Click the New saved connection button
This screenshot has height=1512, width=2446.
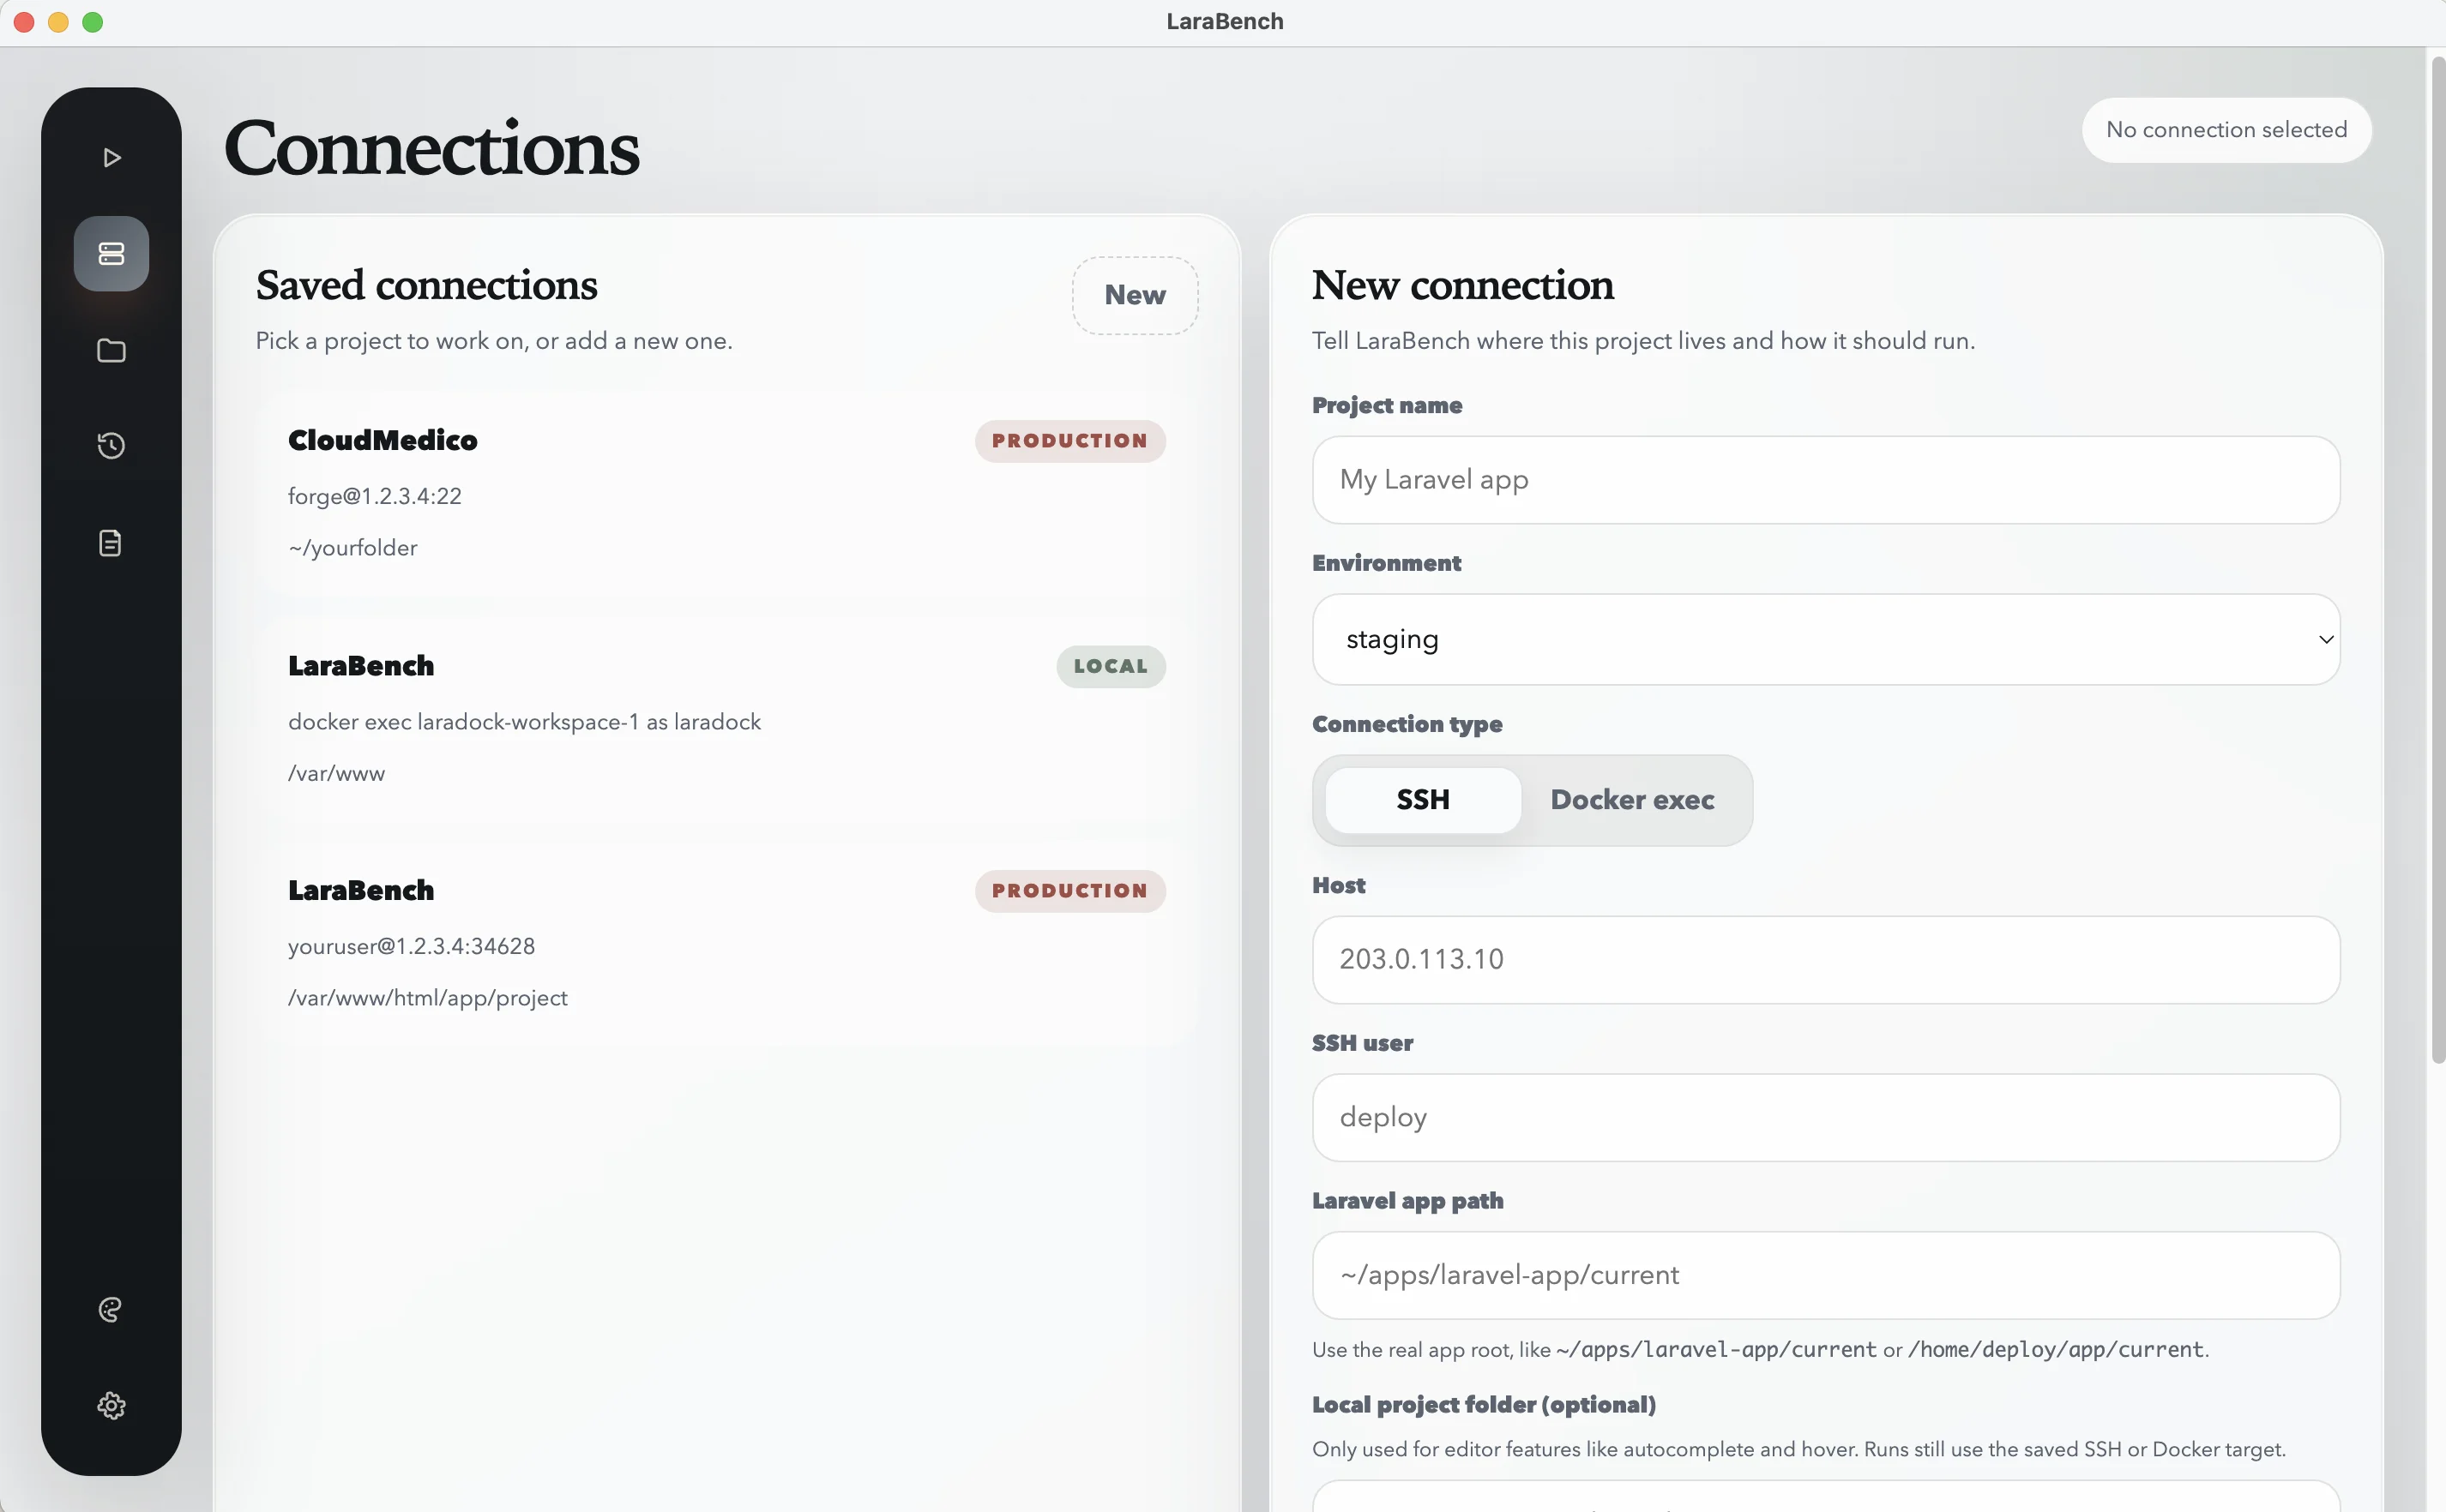(x=1136, y=295)
